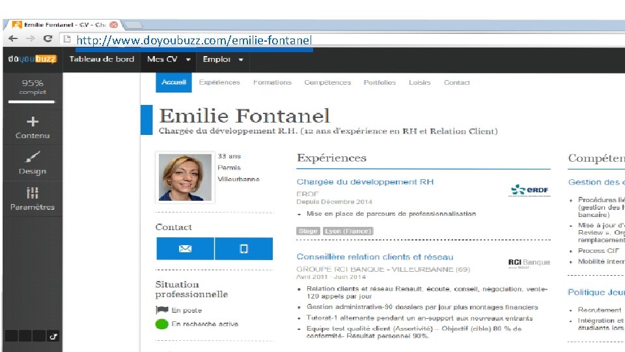This screenshot has width=625, height=352.
Task: Click the ERDF company logo
Action: pyautogui.click(x=530, y=190)
